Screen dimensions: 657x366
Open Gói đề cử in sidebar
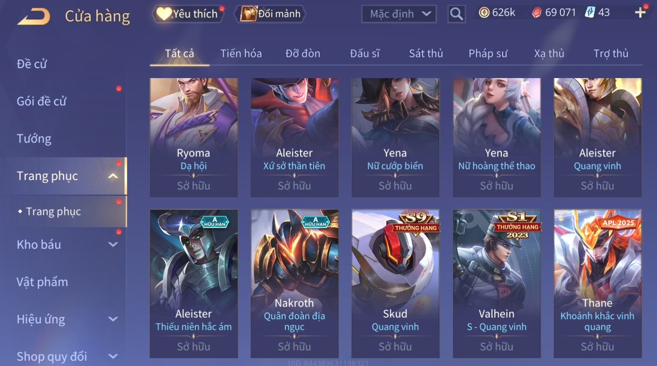click(41, 101)
